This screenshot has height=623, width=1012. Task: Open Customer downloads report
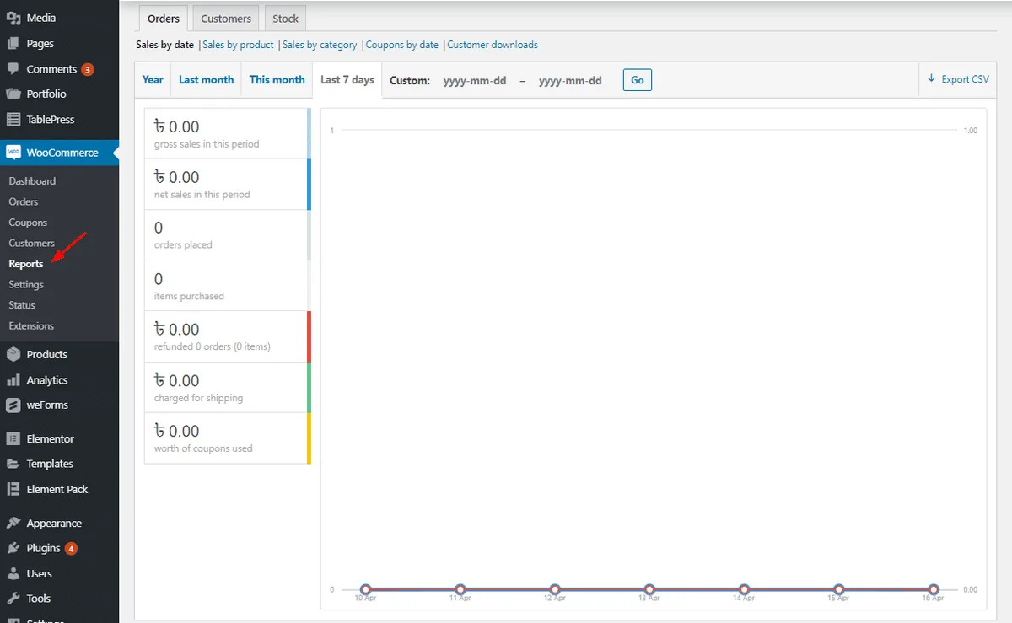click(x=493, y=45)
